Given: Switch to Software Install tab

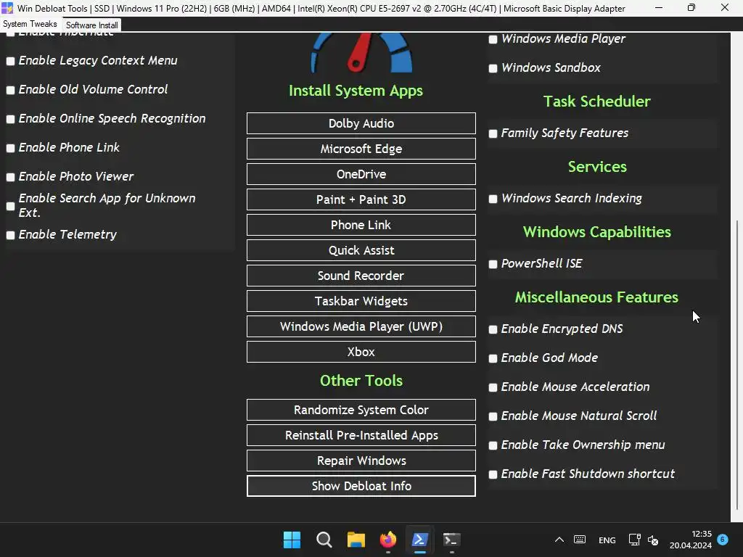Looking at the screenshot, I should (92, 25).
